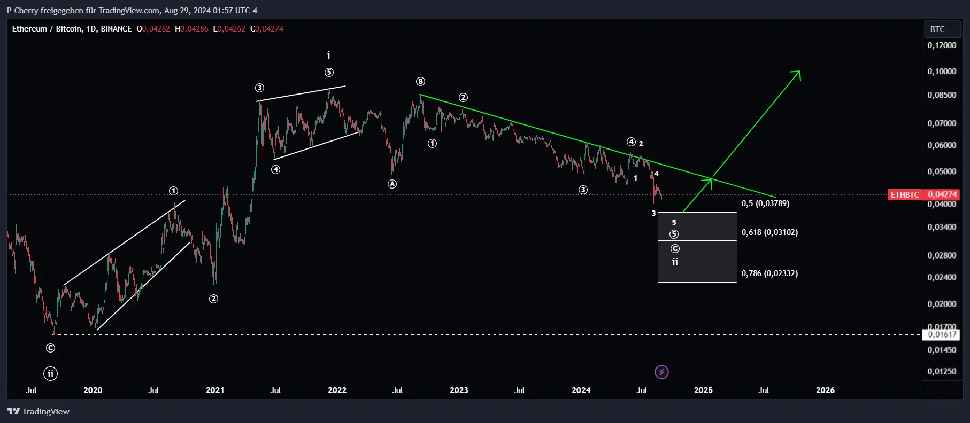Select the high value H0,04286
The height and width of the screenshot is (423, 970).
tap(191, 29)
